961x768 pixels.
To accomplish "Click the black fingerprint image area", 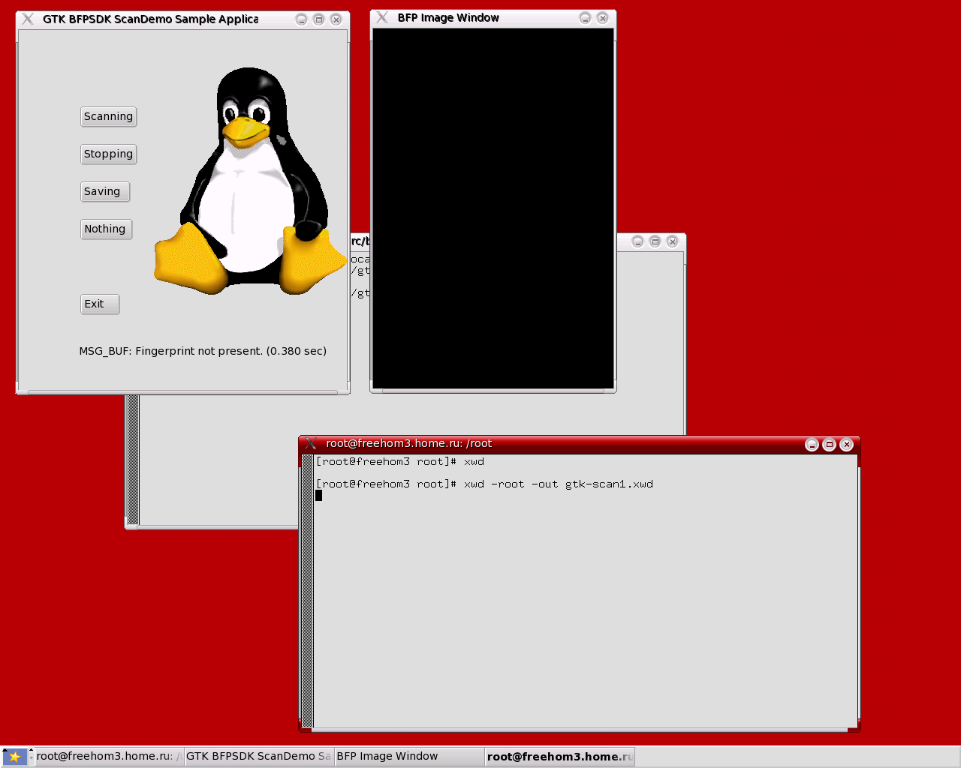I will coord(493,208).
